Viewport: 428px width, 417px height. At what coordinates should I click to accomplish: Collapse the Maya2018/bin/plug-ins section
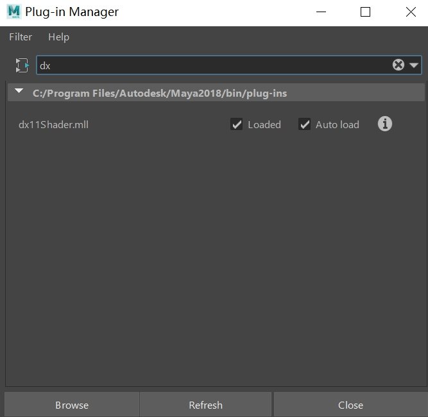19,91
